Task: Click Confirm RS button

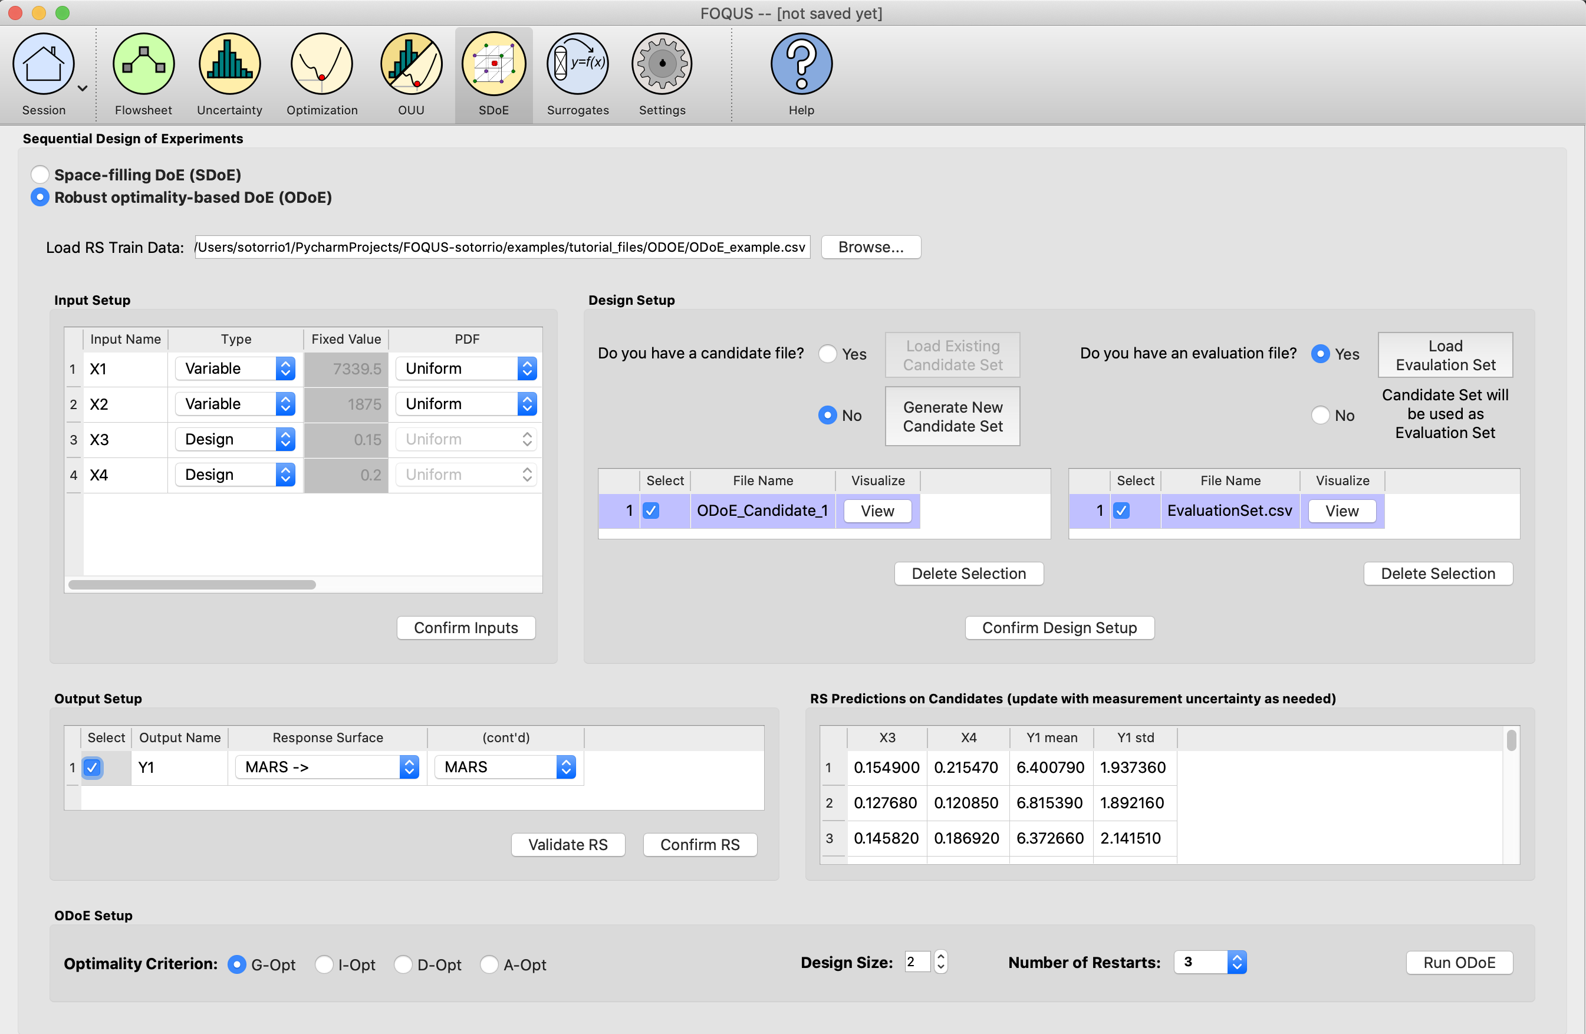Action: [700, 845]
